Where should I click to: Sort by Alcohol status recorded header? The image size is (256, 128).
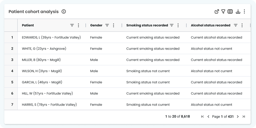(x=211, y=25)
